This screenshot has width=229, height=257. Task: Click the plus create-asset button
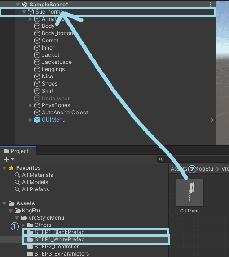pyautogui.click(x=6, y=159)
